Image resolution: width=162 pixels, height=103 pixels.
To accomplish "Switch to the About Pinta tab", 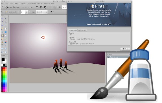I will coord(73,31).
